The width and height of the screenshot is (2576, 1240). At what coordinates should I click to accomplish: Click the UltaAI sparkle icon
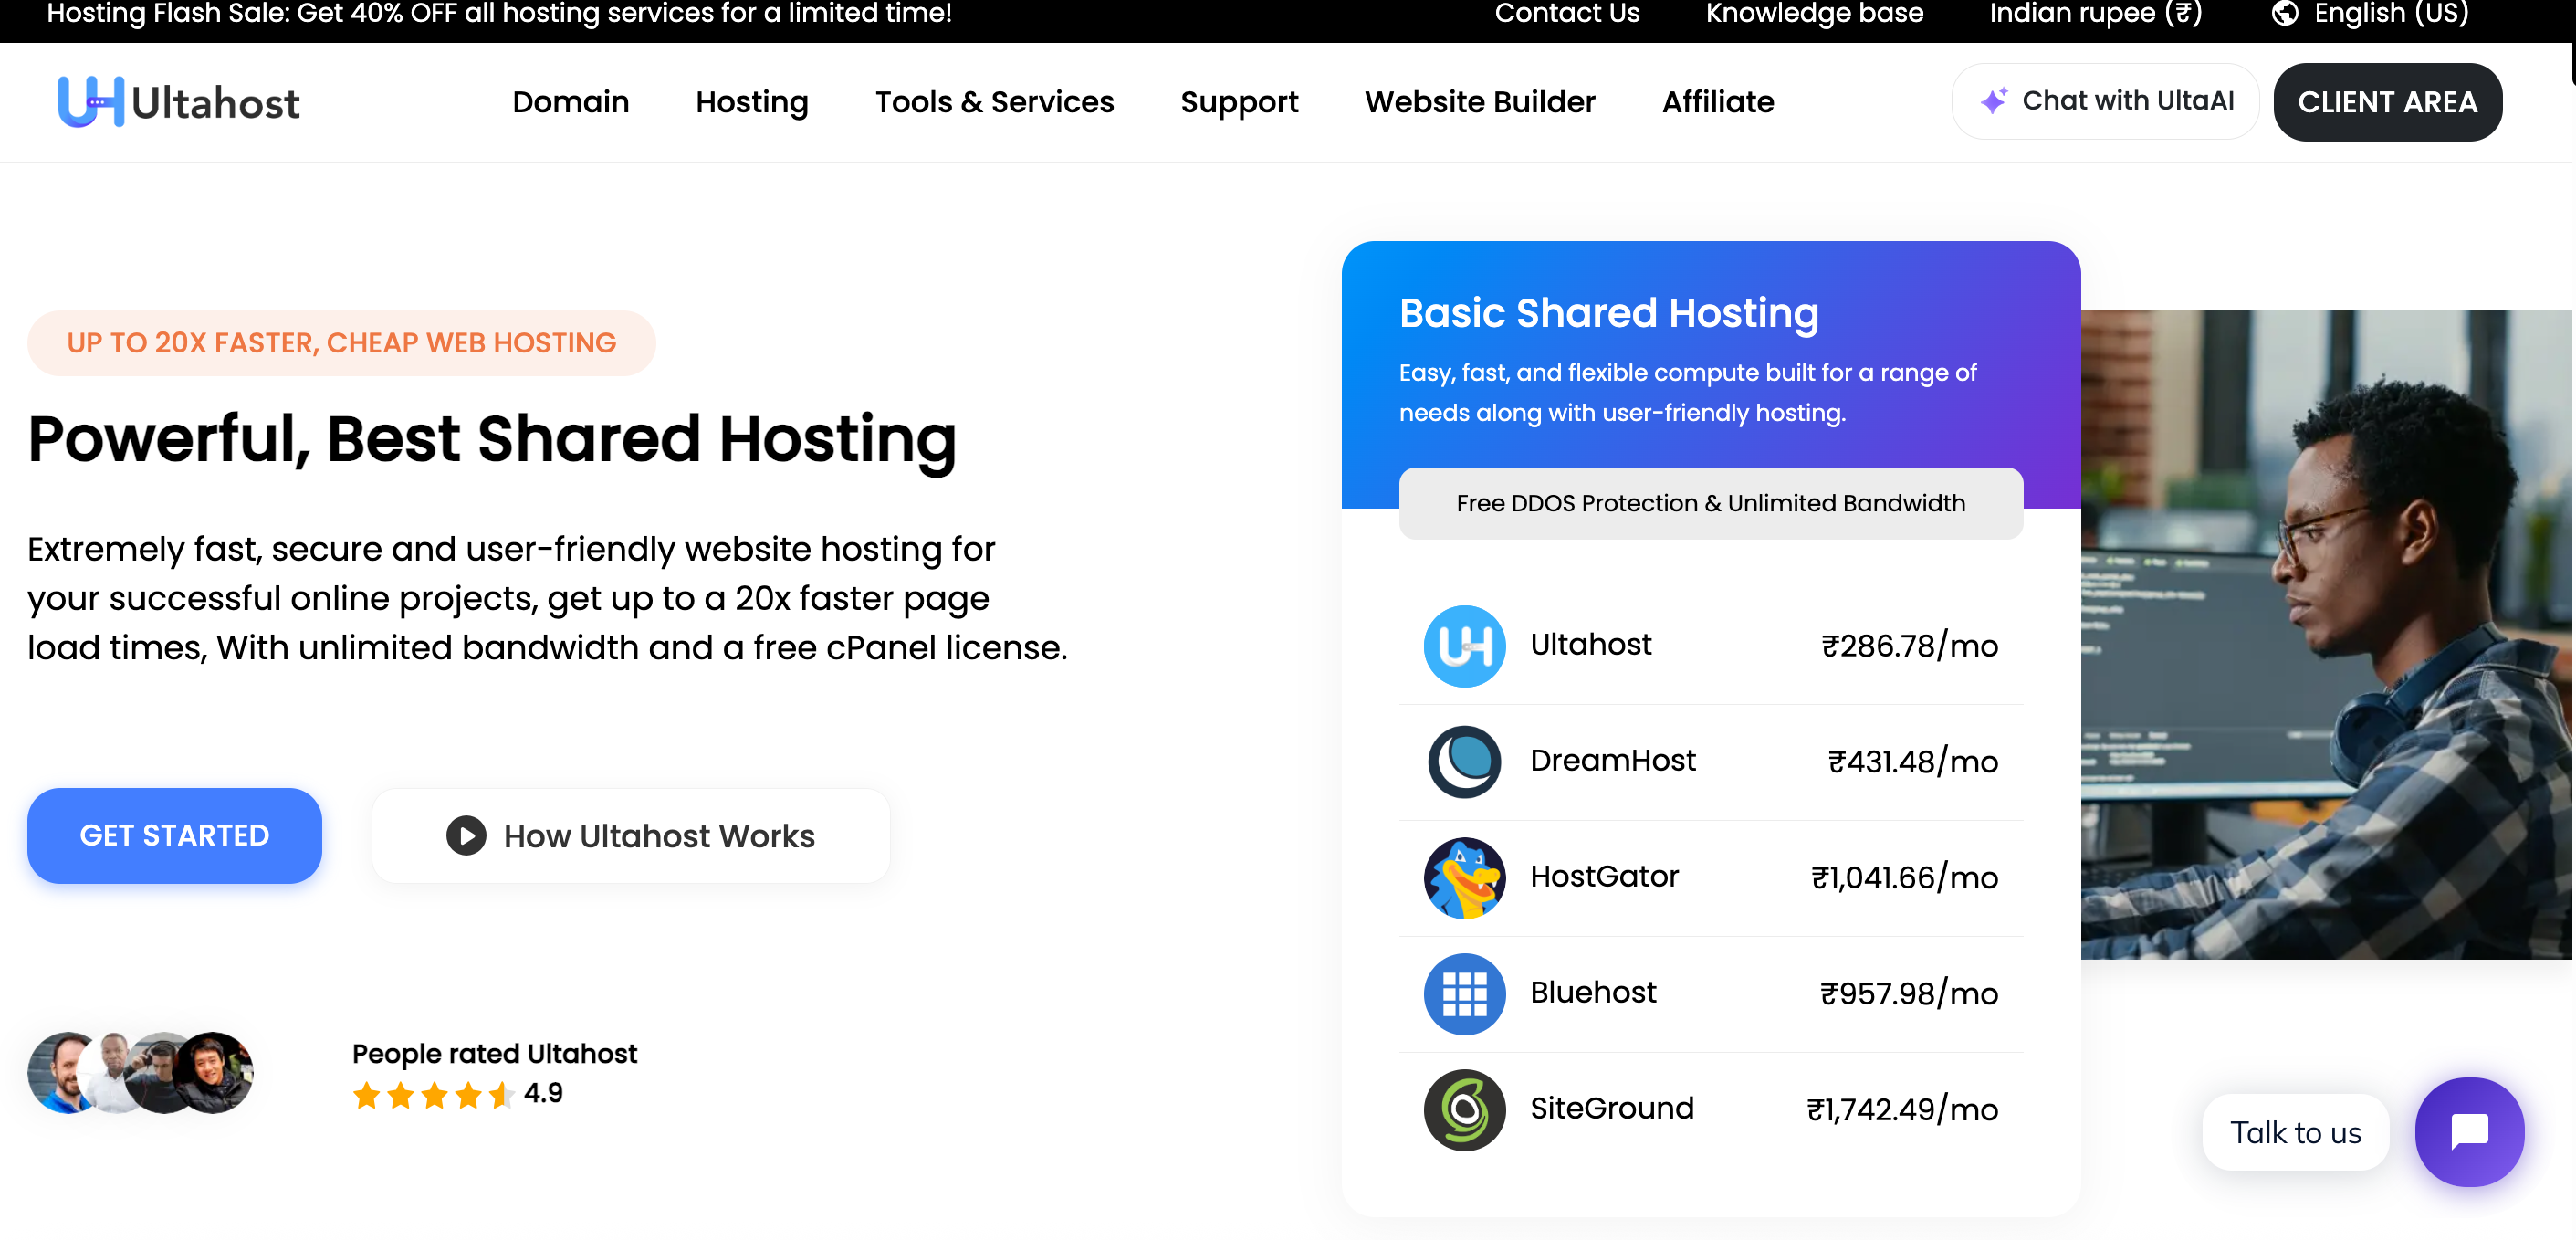(1993, 100)
